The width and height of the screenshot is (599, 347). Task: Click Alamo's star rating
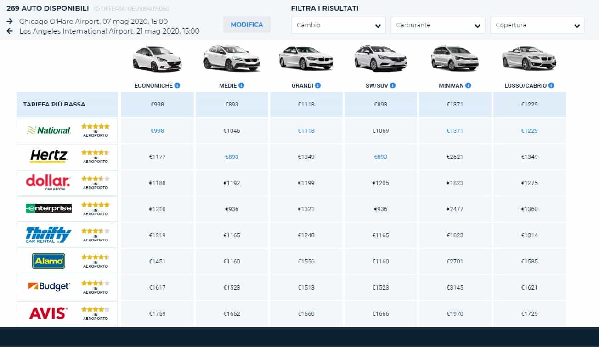(96, 257)
